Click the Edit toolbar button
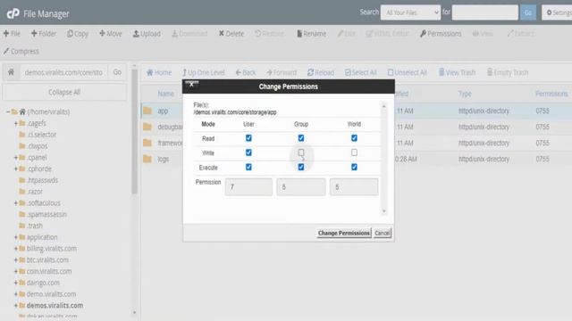572x321 pixels. tap(346, 34)
